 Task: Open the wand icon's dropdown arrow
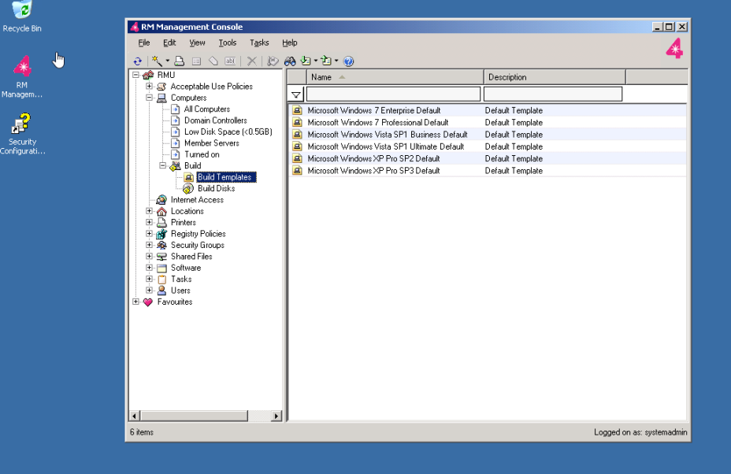coord(167,61)
